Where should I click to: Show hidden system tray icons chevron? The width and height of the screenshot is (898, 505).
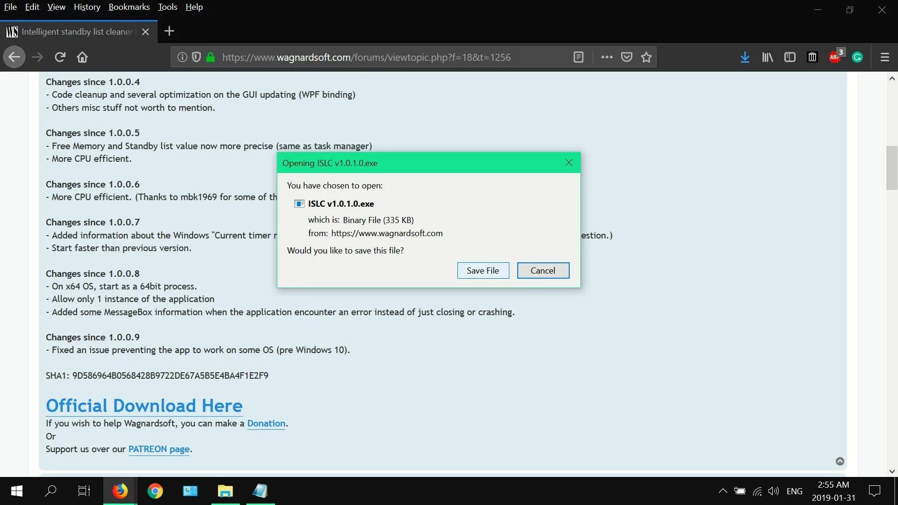click(723, 491)
